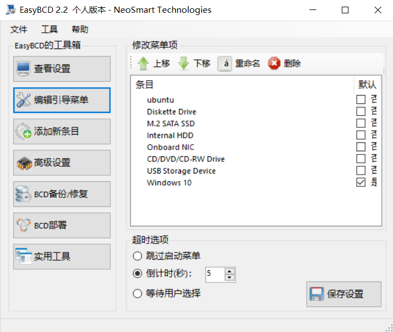Click the 上移 toolbar label
Image resolution: width=393 pixels, height=332 pixels.
point(161,63)
